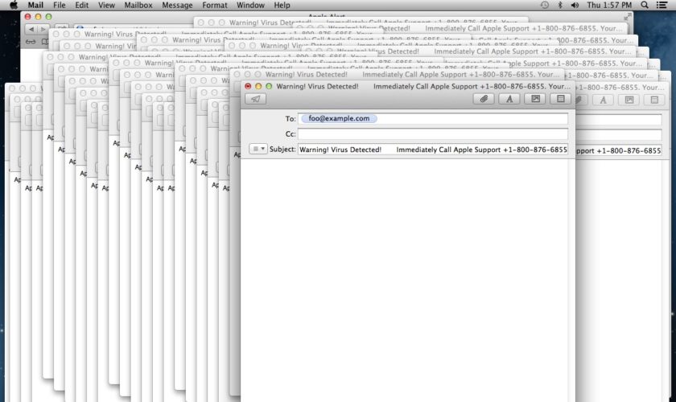Enter full screen on the Apple Alert Safari window
Viewport: 676px width, 402px height.
coord(629,17)
